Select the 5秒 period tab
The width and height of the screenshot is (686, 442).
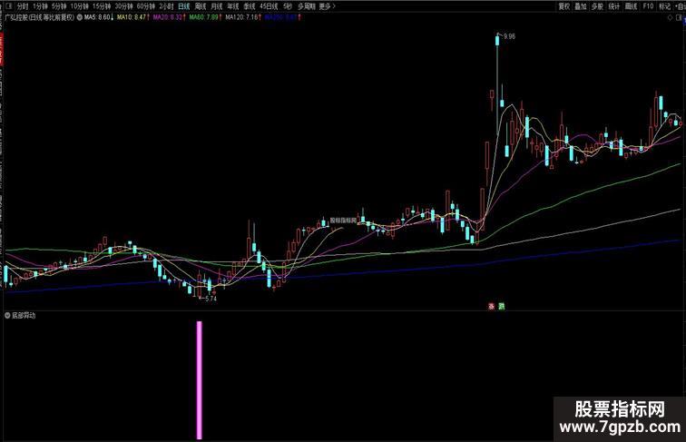click(288, 6)
